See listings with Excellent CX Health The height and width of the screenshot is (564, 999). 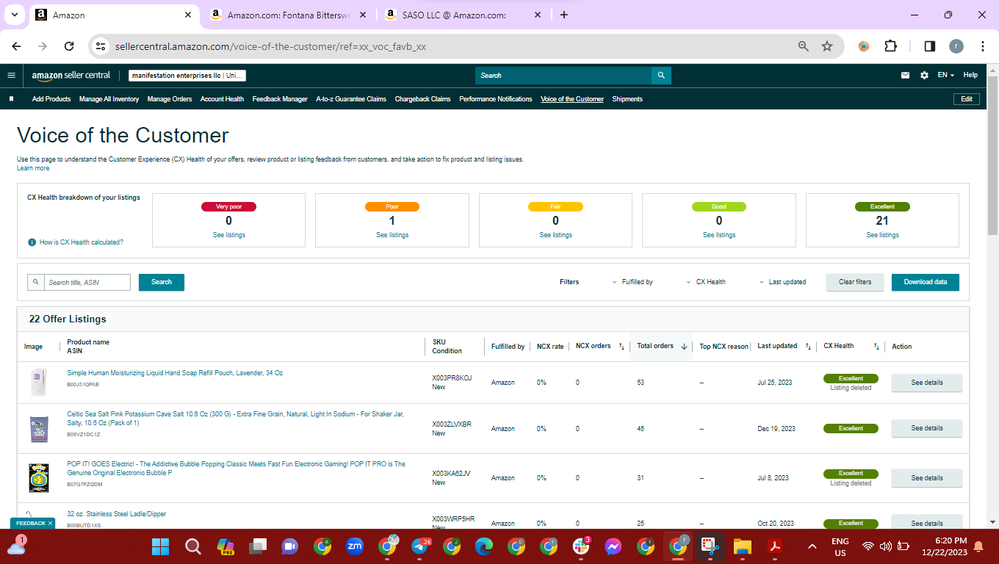pyautogui.click(x=882, y=235)
